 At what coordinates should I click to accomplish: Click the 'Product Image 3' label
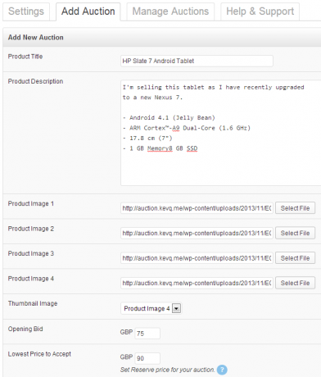[x=31, y=254]
